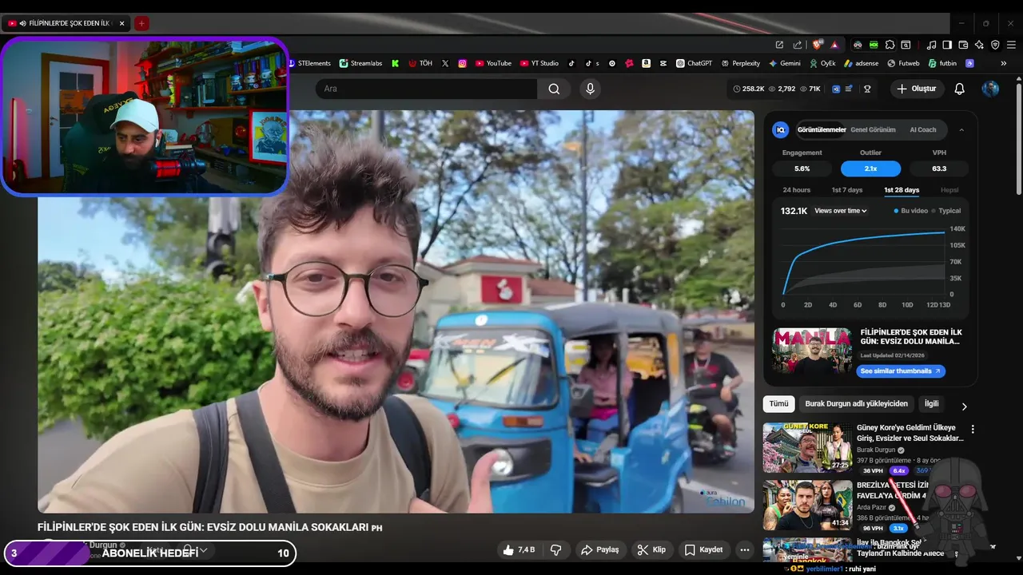This screenshot has height=575, width=1023.
Task: Collapse the vidIQ stats panel chevron
Action: click(961, 129)
